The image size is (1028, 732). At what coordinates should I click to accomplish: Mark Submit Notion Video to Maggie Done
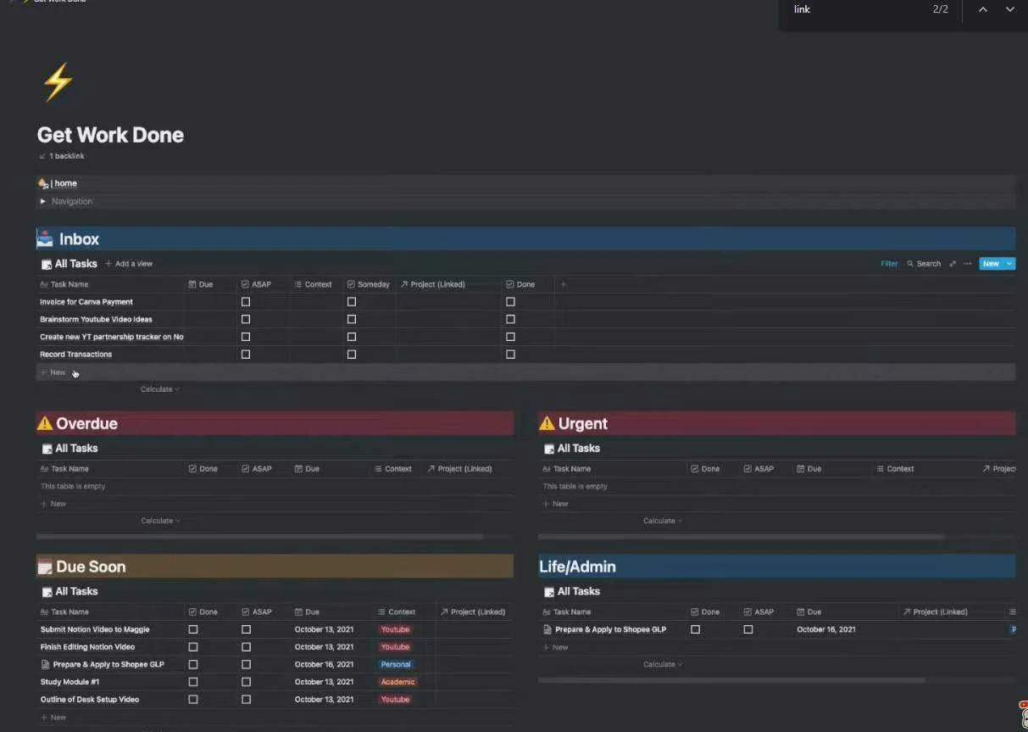tap(193, 629)
